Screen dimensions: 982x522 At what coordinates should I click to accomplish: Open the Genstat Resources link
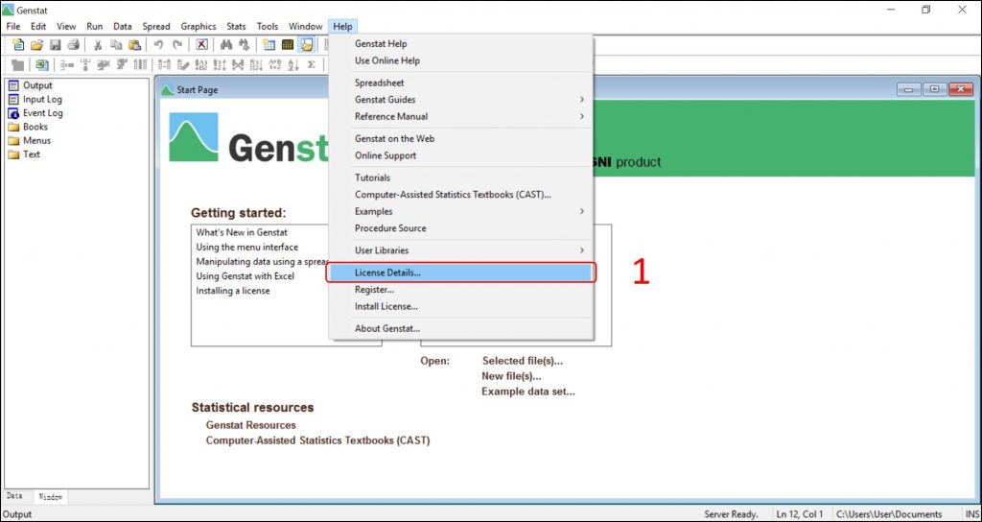point(251,425)
